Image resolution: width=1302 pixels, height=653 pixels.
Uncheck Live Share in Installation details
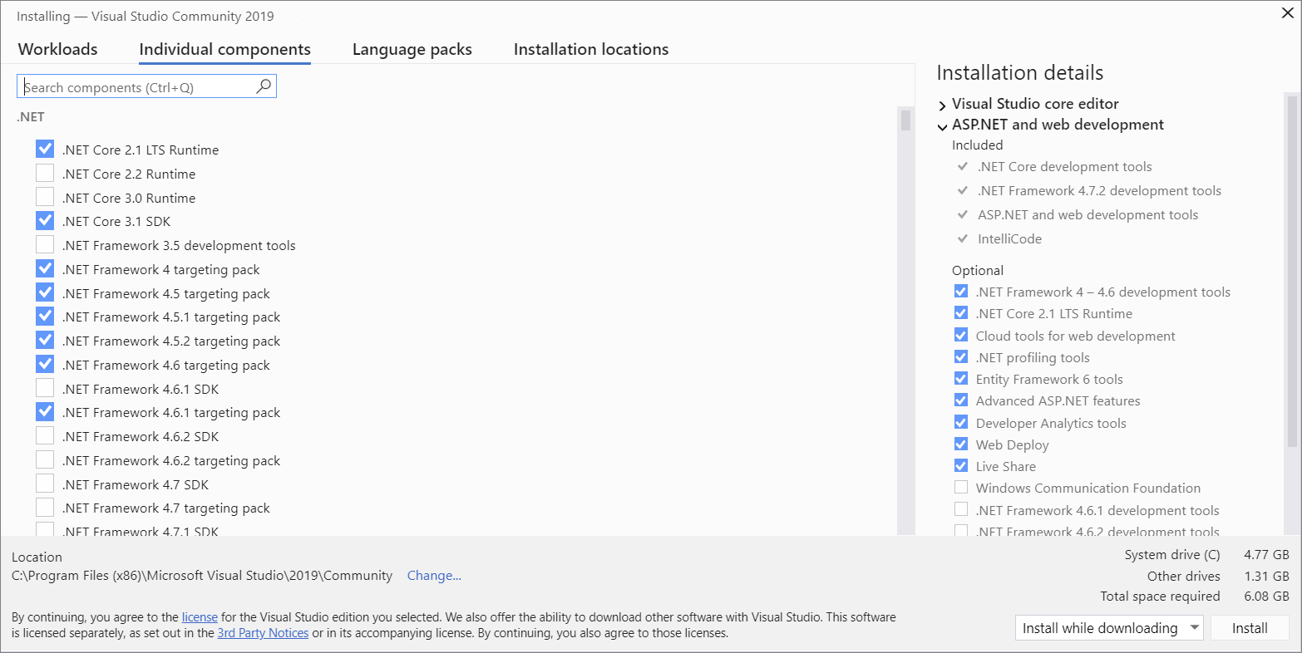coord(961,466)
